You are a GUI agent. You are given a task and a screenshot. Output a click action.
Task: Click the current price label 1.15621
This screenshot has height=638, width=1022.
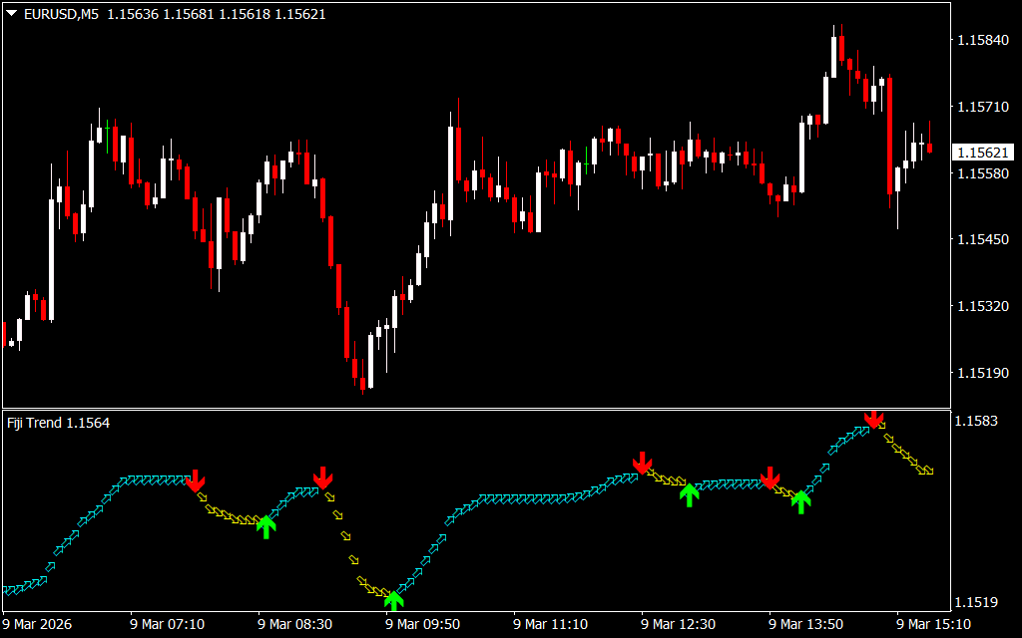tap(983, 153)
